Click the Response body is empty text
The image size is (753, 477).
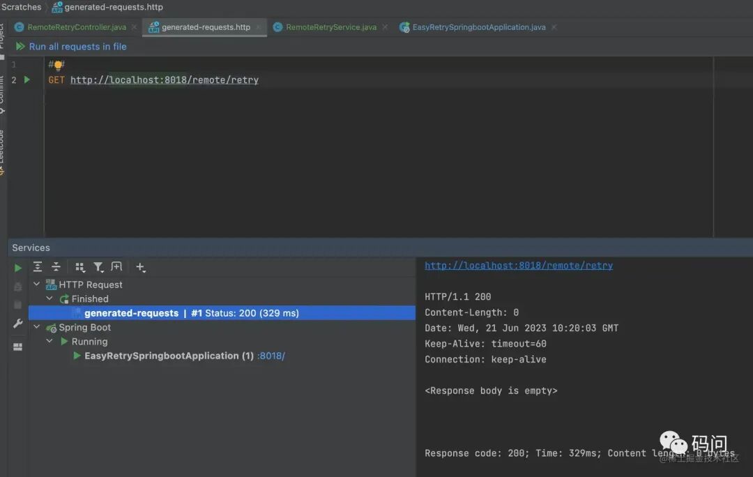[x=491, y=391]
